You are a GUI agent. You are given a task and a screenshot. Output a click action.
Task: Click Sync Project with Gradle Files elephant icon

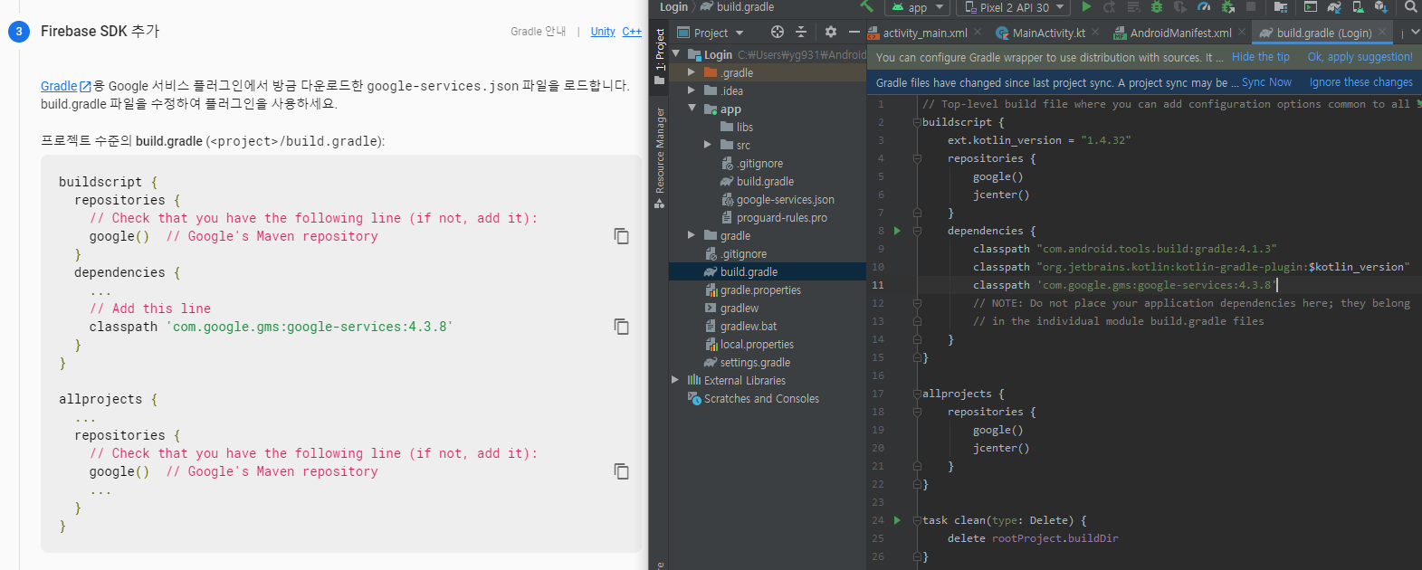click(x=1334, y=6)
